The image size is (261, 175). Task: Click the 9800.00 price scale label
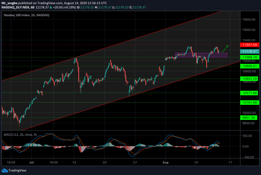click(249, 123)
